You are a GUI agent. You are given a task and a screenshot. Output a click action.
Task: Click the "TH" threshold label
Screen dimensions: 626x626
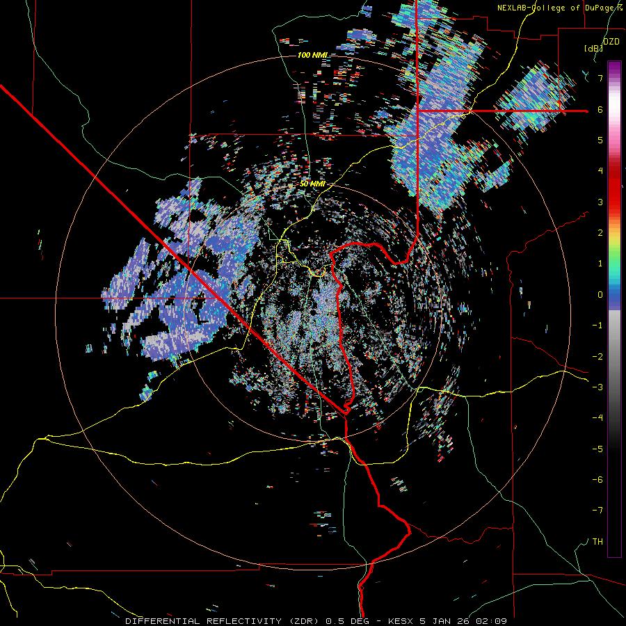pos(597,542)
